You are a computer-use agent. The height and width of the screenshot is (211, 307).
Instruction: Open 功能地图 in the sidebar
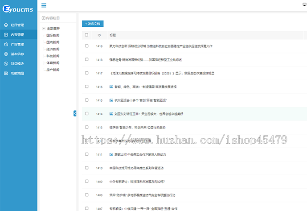pos(19,73)
